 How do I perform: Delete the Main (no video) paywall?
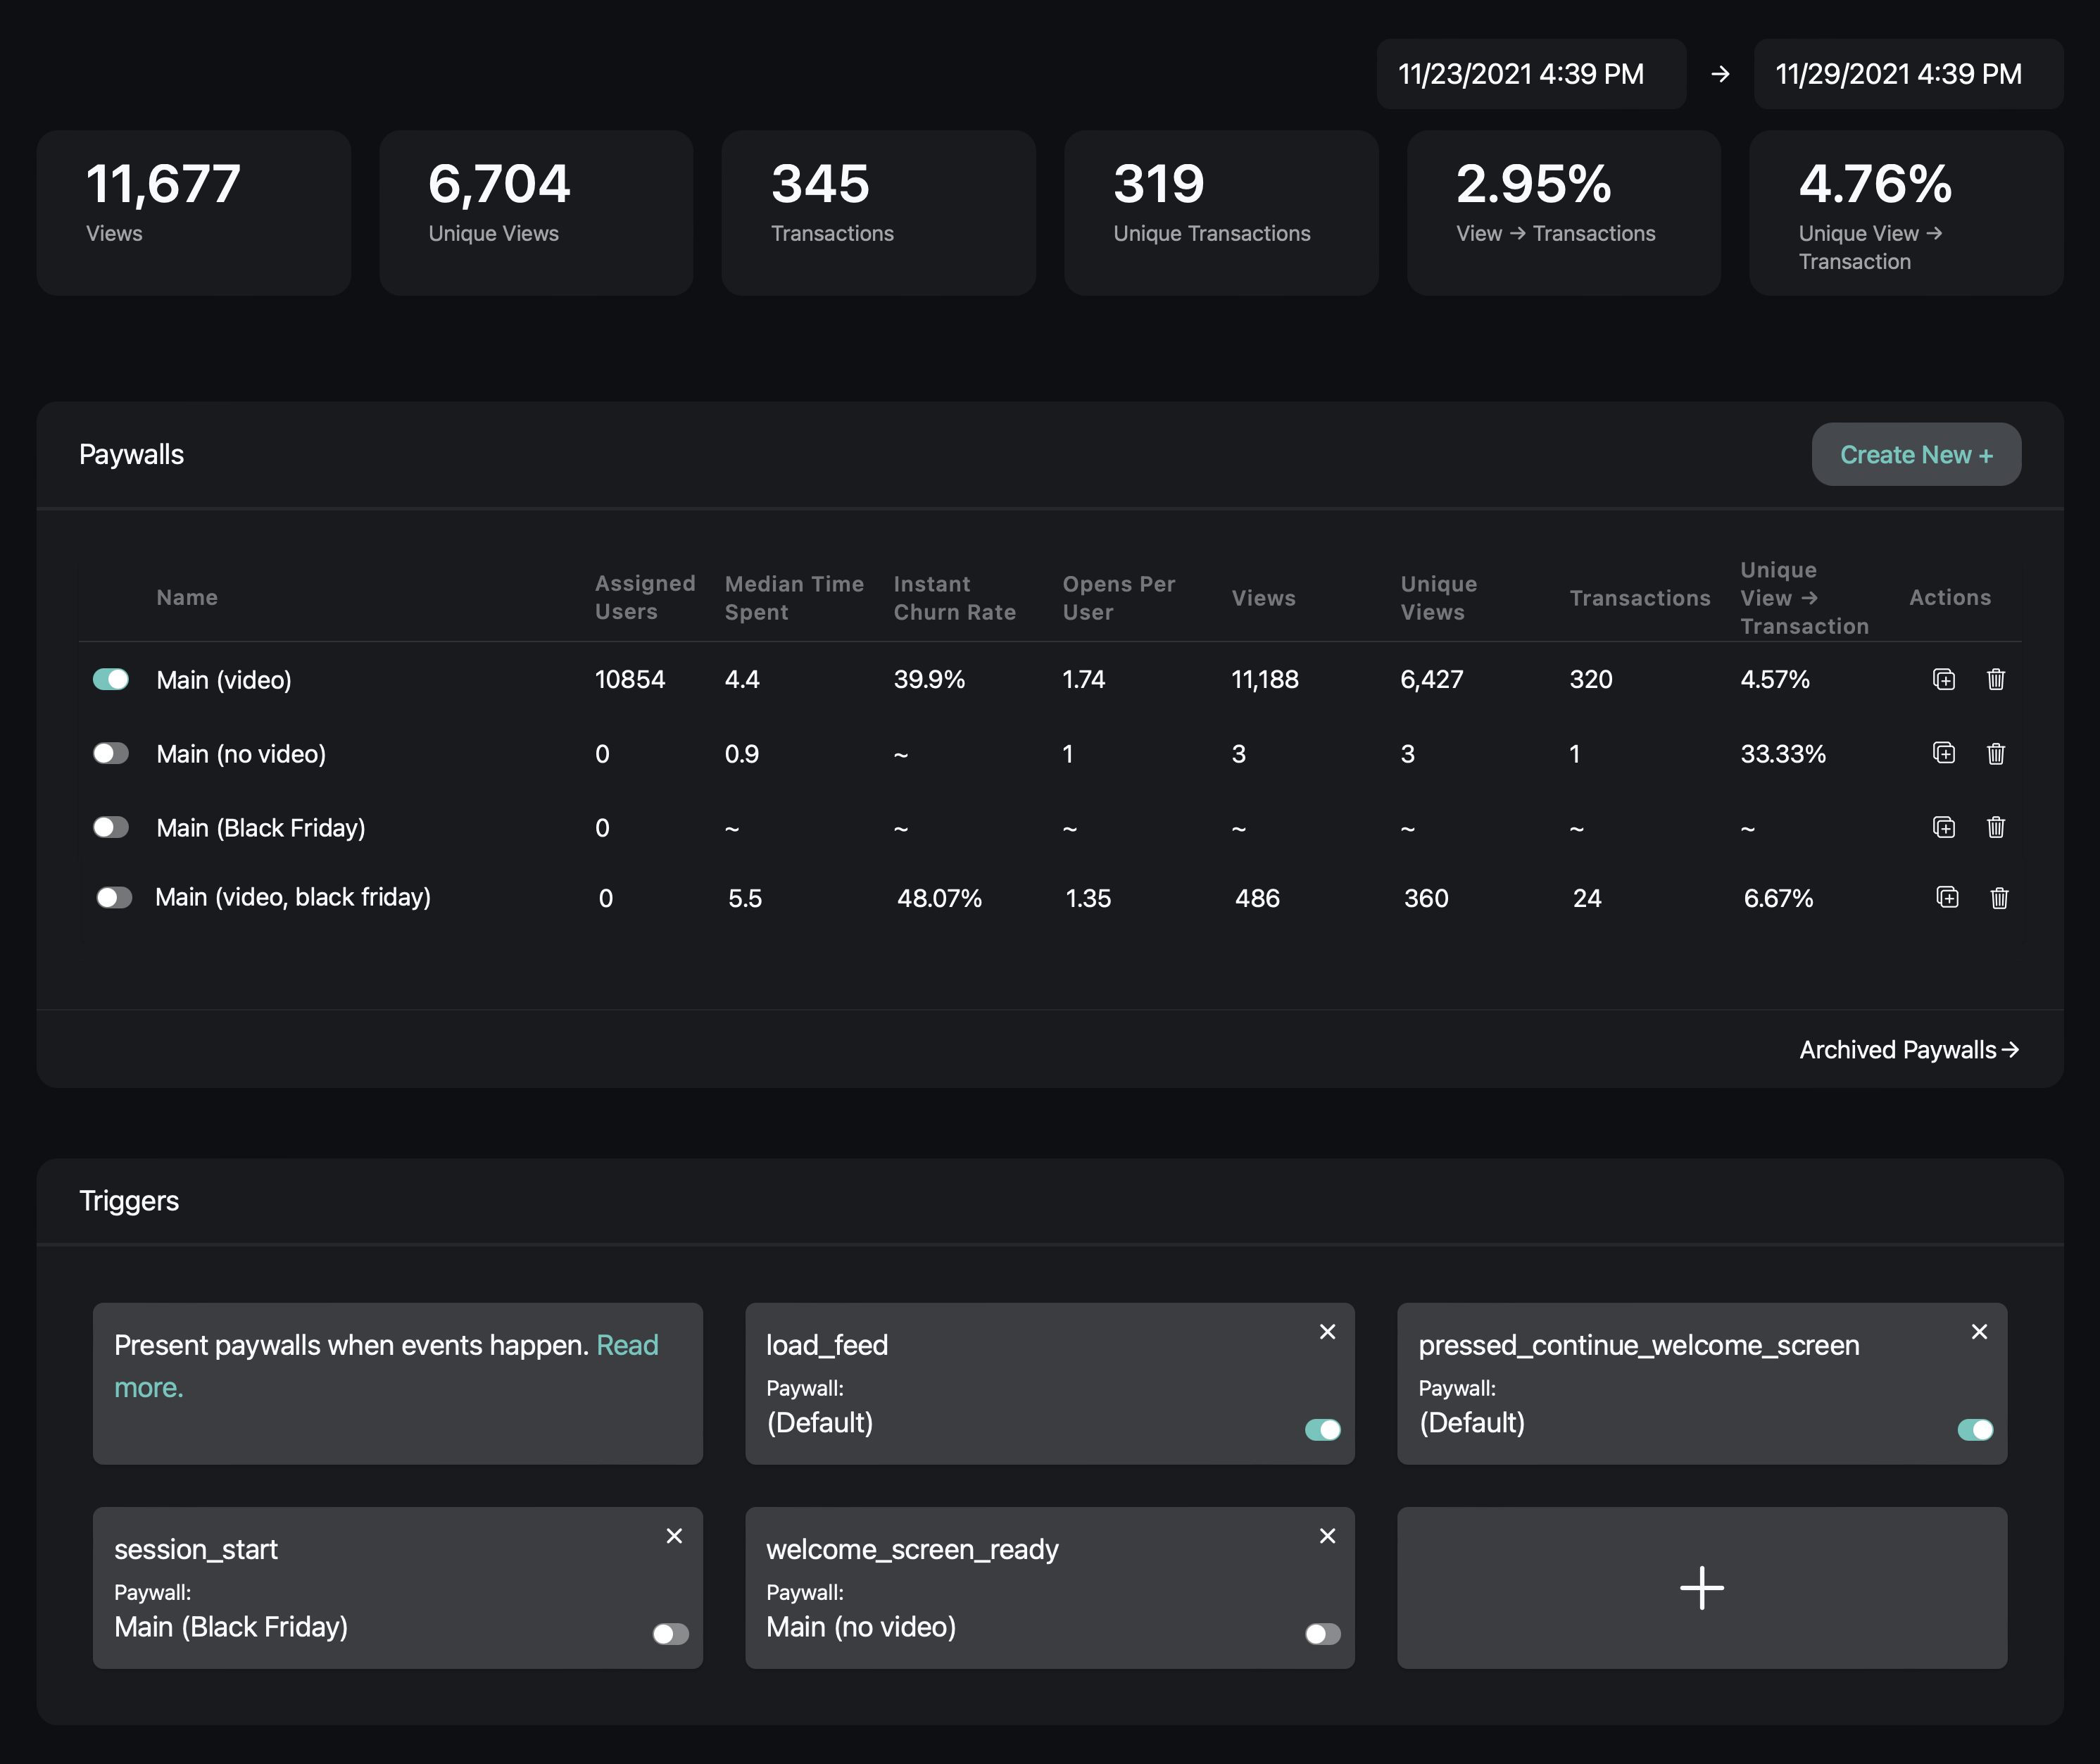(x=1996, y=753)
